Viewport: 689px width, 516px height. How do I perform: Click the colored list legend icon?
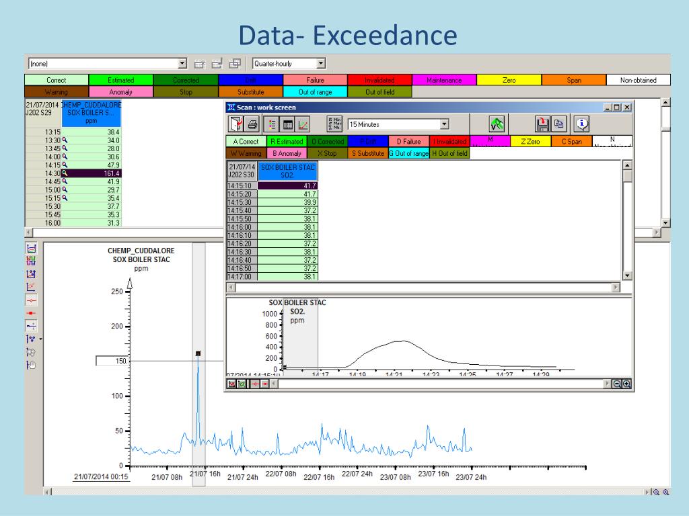pos(272,124)
